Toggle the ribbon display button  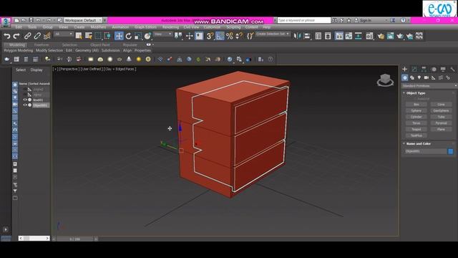tap(338, 36)
